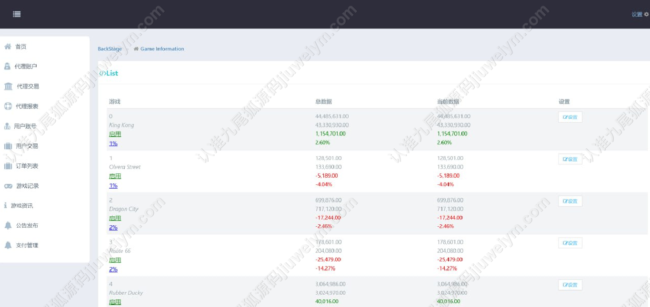The image size is (650, 307).
Task: Click the info icon beside 游戏资讯
Action: tap(5, 206)
